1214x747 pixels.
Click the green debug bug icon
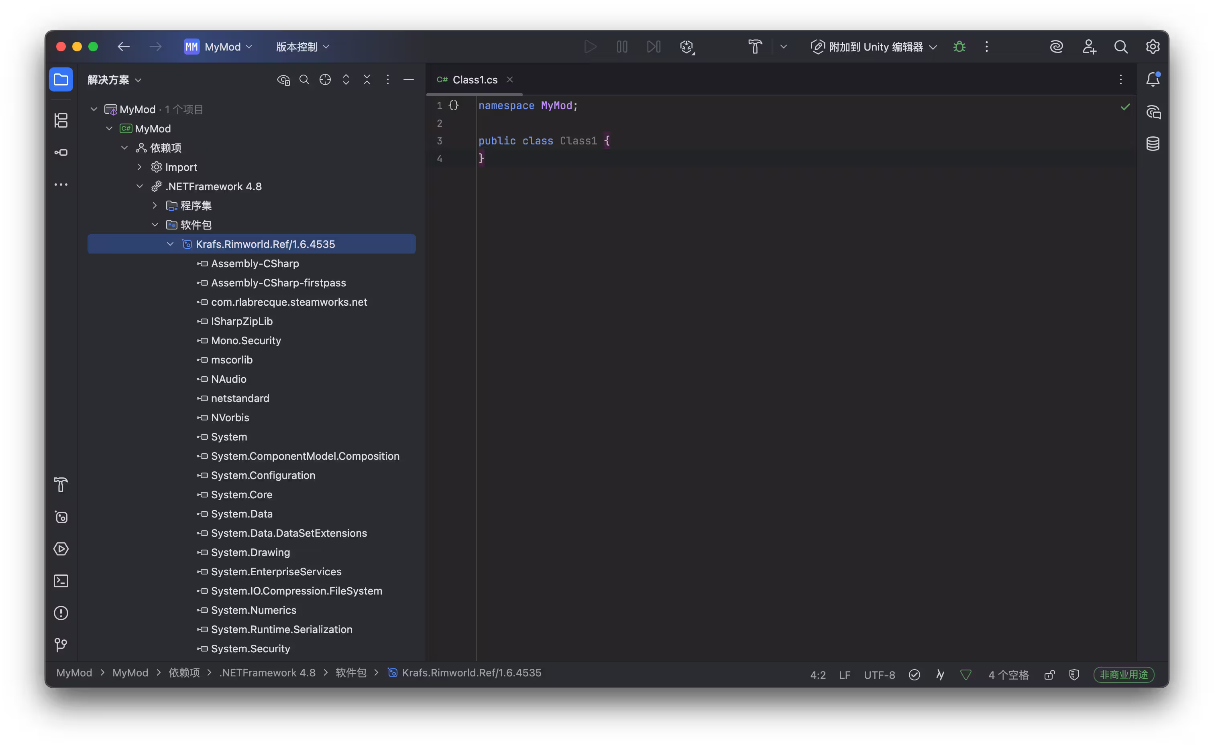959,47
